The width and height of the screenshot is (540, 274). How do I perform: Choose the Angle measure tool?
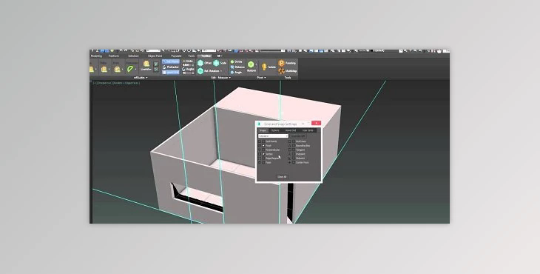pos(236,73)
